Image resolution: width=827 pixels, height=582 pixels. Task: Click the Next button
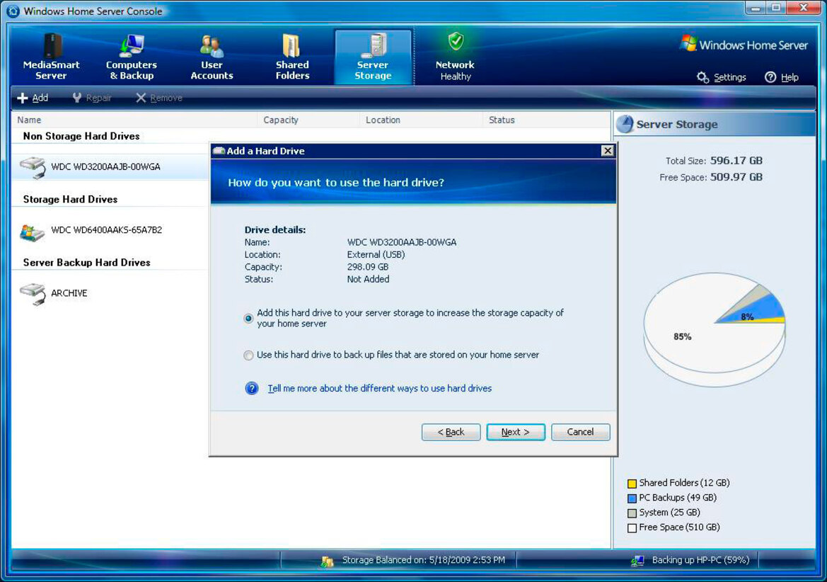tap(515, 432)
